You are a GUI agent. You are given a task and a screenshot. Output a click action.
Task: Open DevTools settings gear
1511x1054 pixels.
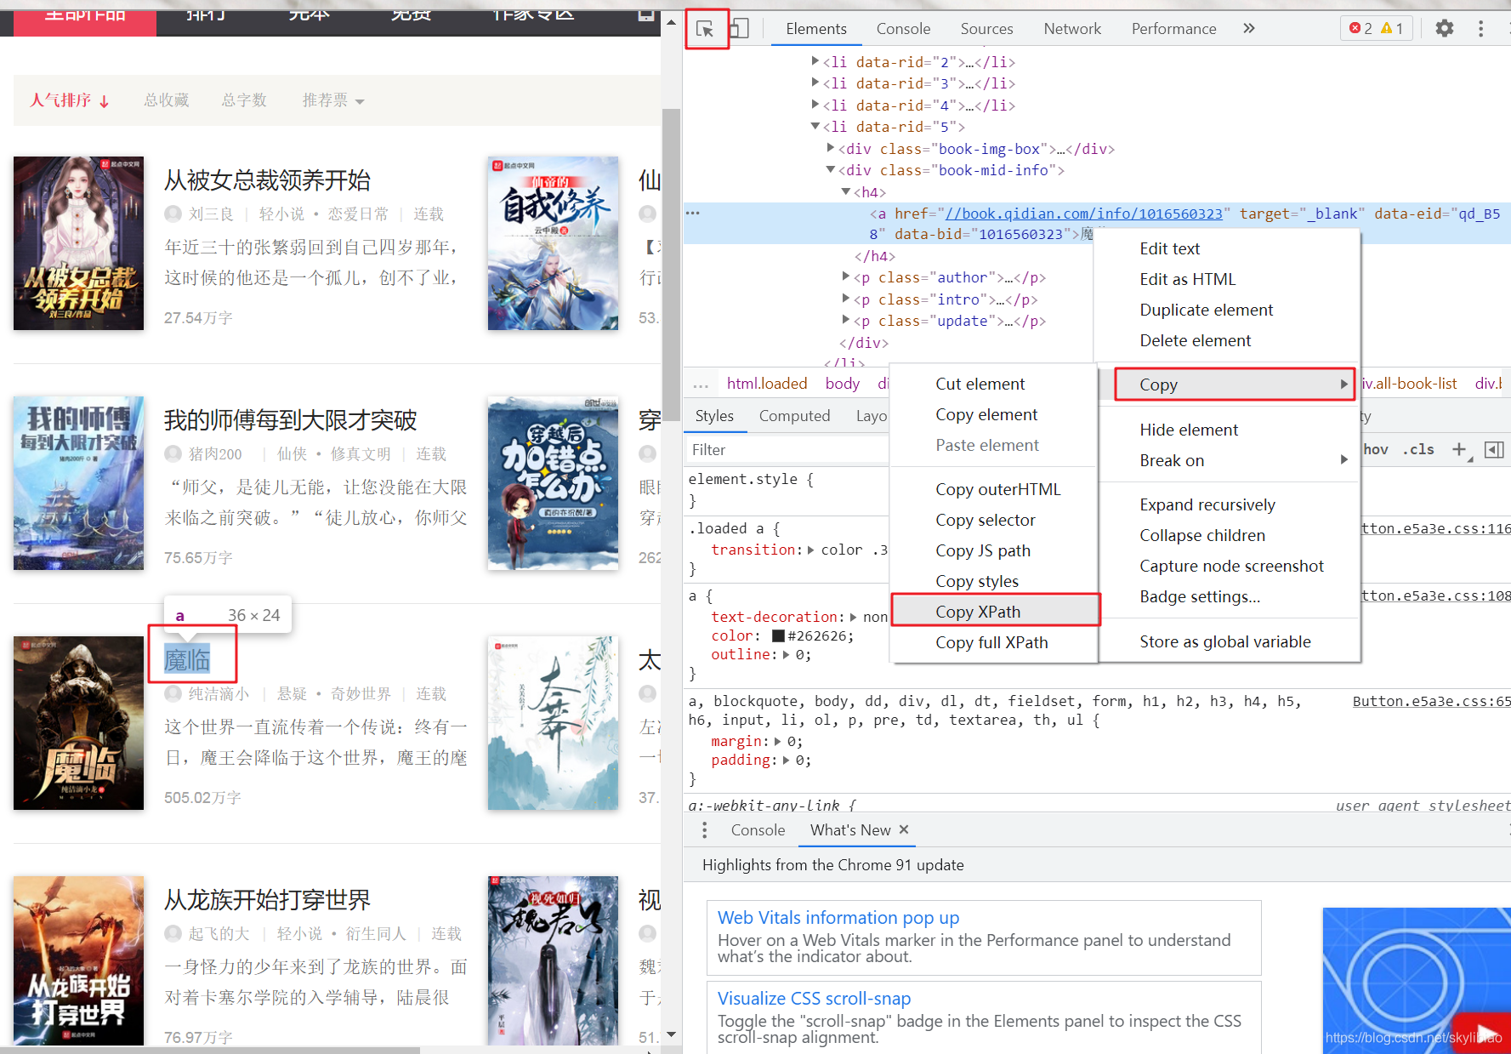tap(1444, 28)
